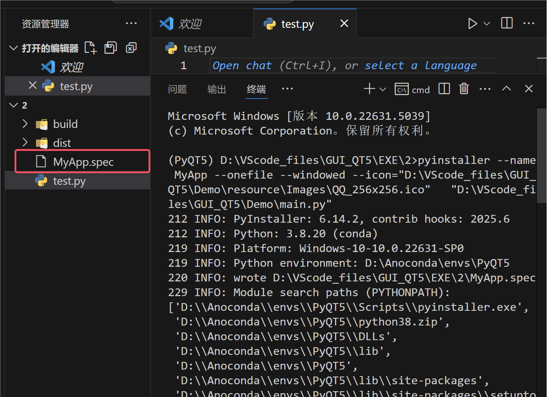Toggle maximize the terminal panel
Screen dimensions: 547x397
(506, 89)
